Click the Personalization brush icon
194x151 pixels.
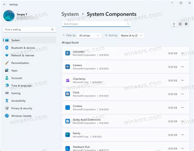[7, 63]
